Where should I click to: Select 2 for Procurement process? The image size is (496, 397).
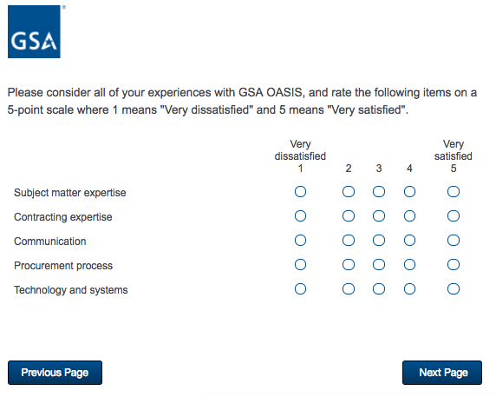pos(349,265)
